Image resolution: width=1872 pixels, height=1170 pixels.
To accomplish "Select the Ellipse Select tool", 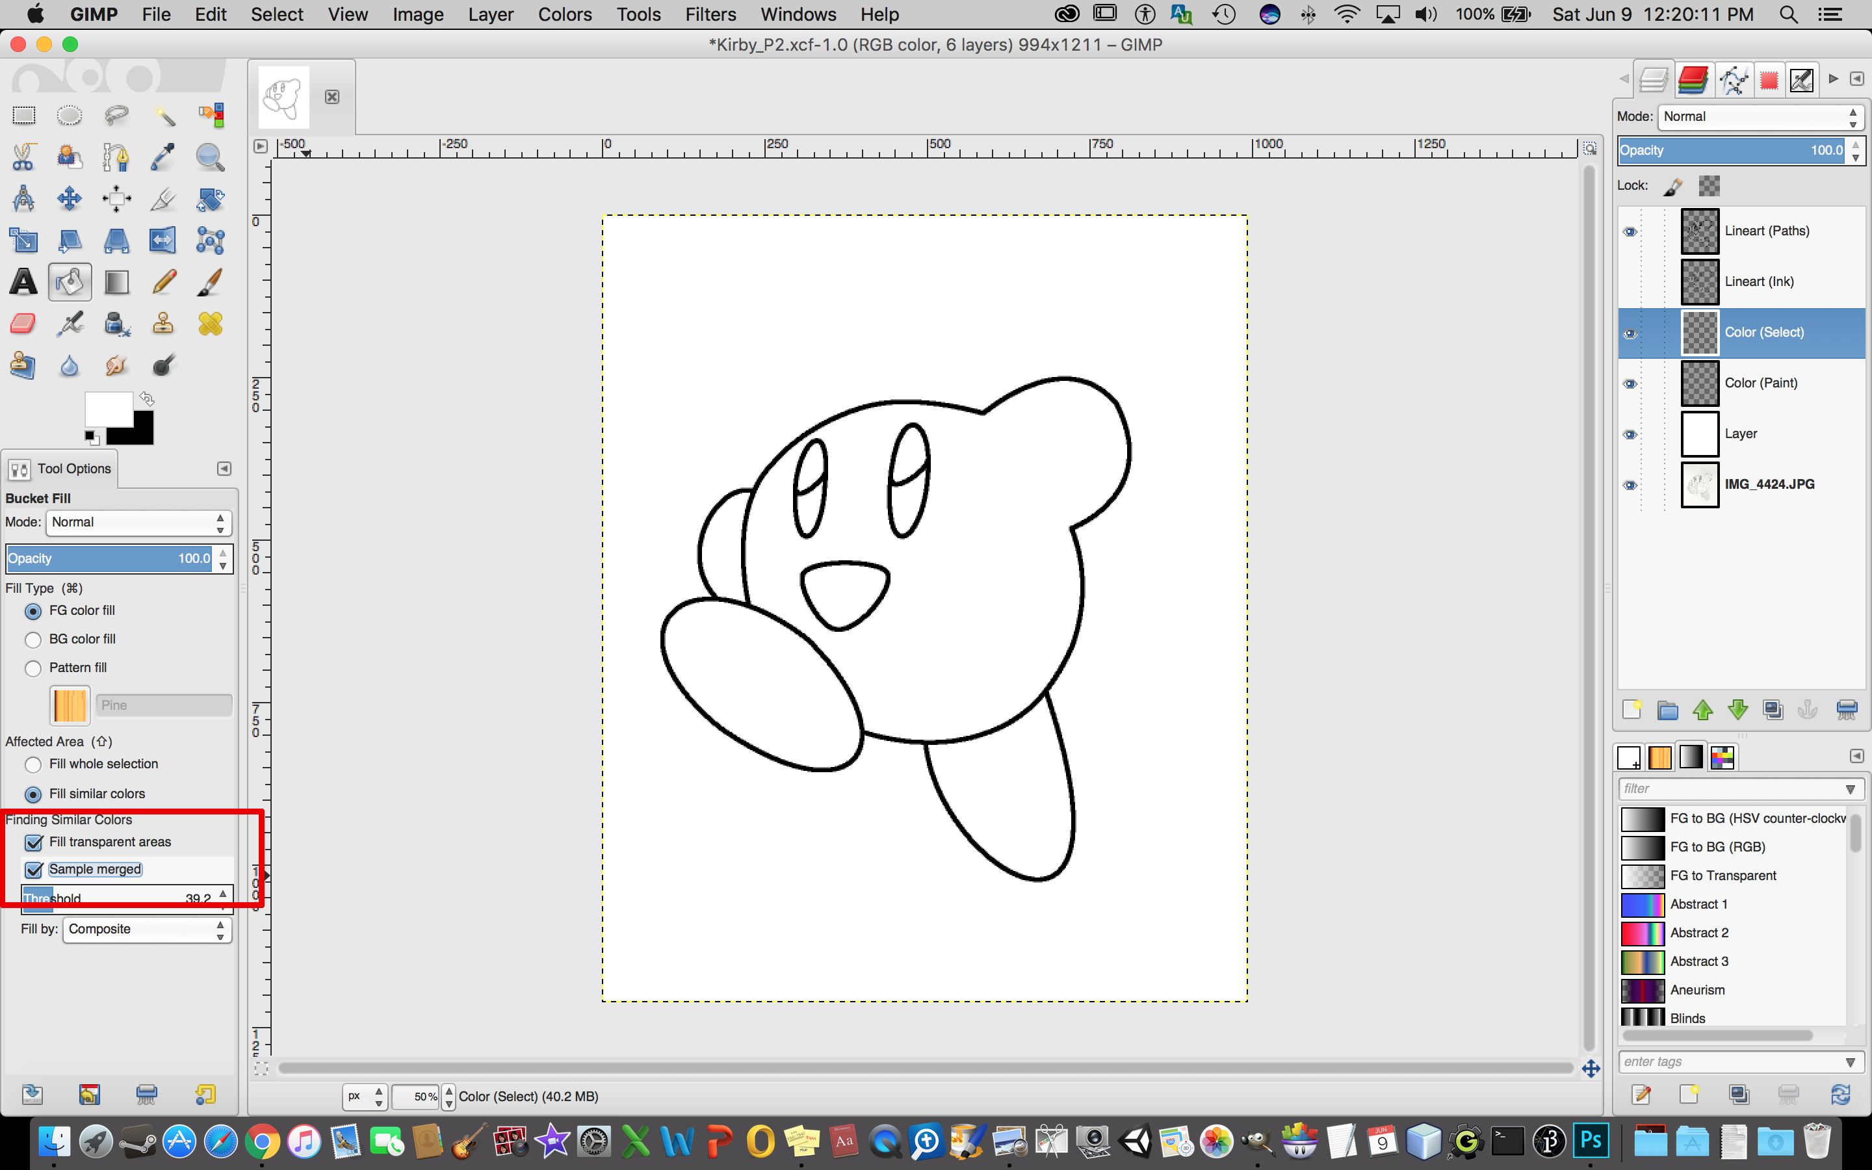I will pyautogui.click(x=70, y=116).
